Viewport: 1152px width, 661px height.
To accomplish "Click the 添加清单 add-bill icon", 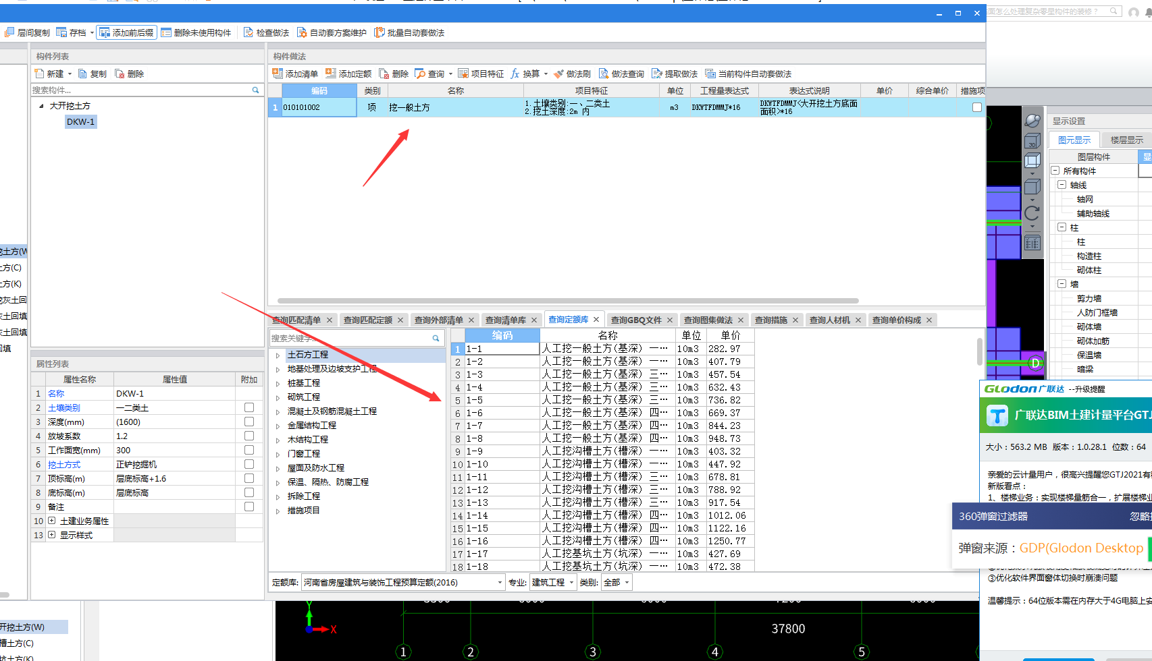I will (277, 74).
